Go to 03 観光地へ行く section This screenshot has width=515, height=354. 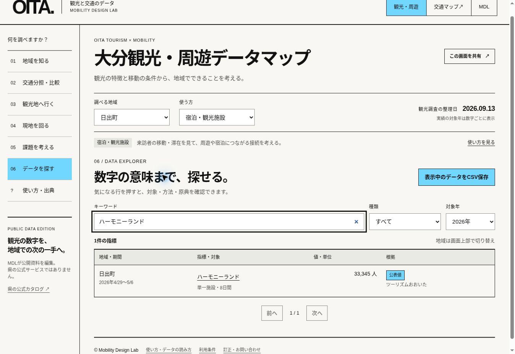(x=40, y=104)
